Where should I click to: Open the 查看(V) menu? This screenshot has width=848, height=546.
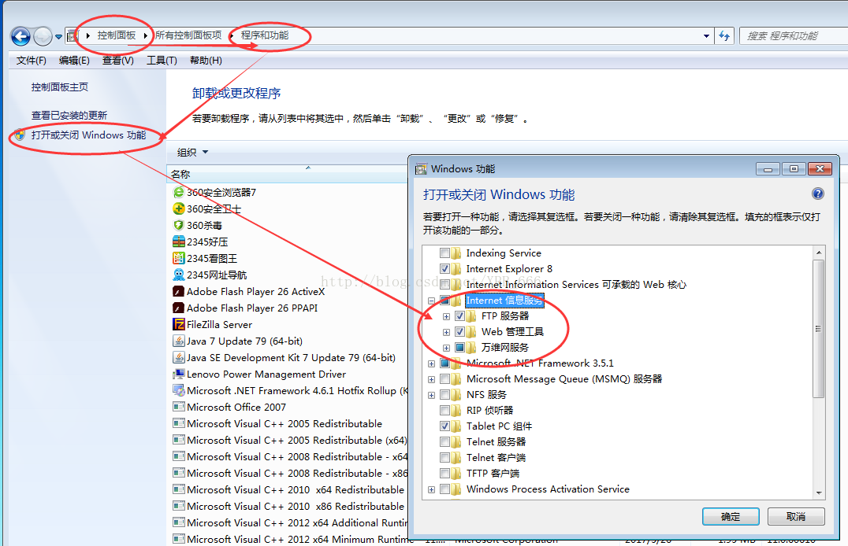tap(117, 61)
